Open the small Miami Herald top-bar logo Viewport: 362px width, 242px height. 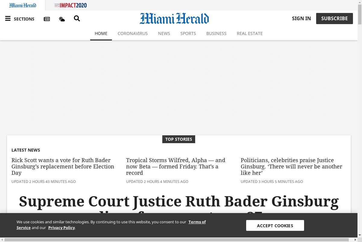(x=23, y=5)
